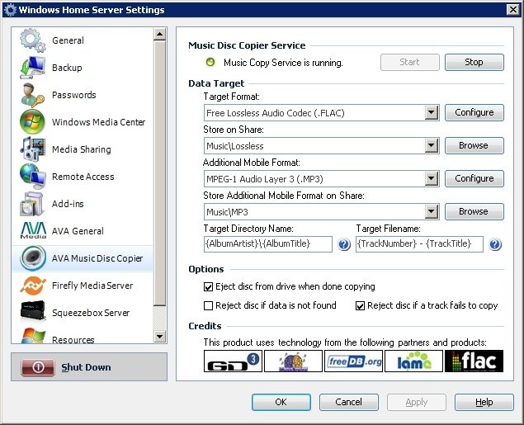Click Configure for Target Format
The height and width of the screenshot is (425, 524).
click(x=474, y=112)
